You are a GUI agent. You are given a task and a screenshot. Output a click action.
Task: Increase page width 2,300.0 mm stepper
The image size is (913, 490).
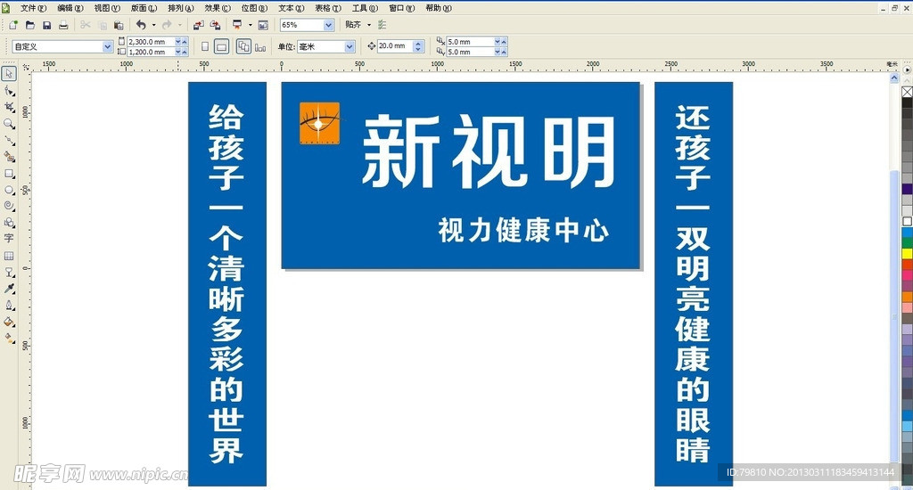coord(185,41)
